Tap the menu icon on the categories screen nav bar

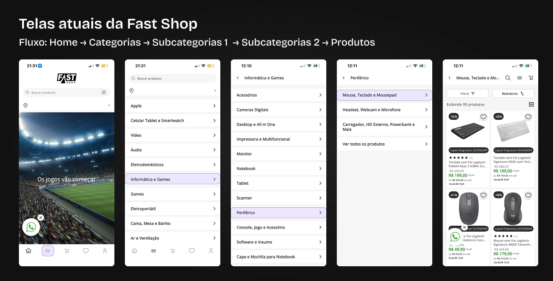(x=153, y=251)
